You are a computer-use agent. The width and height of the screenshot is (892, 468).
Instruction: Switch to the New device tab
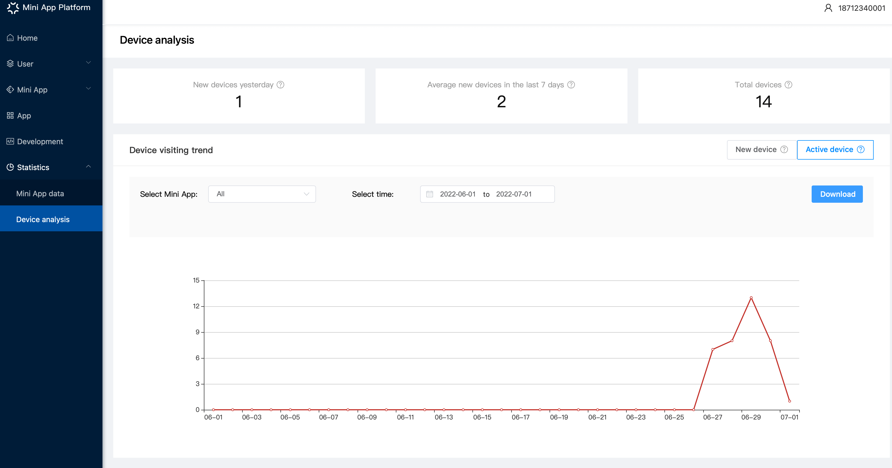pyautogui.click(x=762, y=150)
